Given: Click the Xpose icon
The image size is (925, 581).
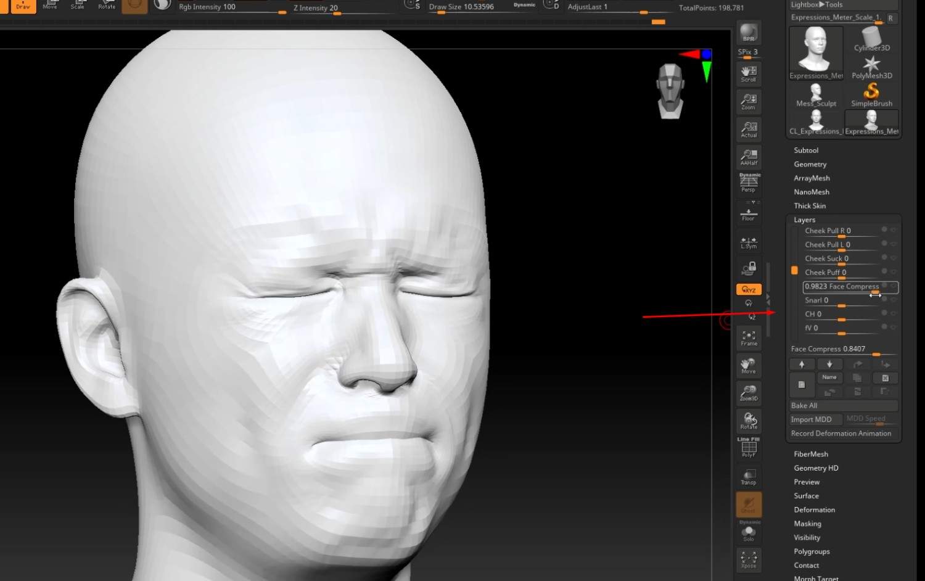Looking at the screenshot, I should [x=749, y=559].
